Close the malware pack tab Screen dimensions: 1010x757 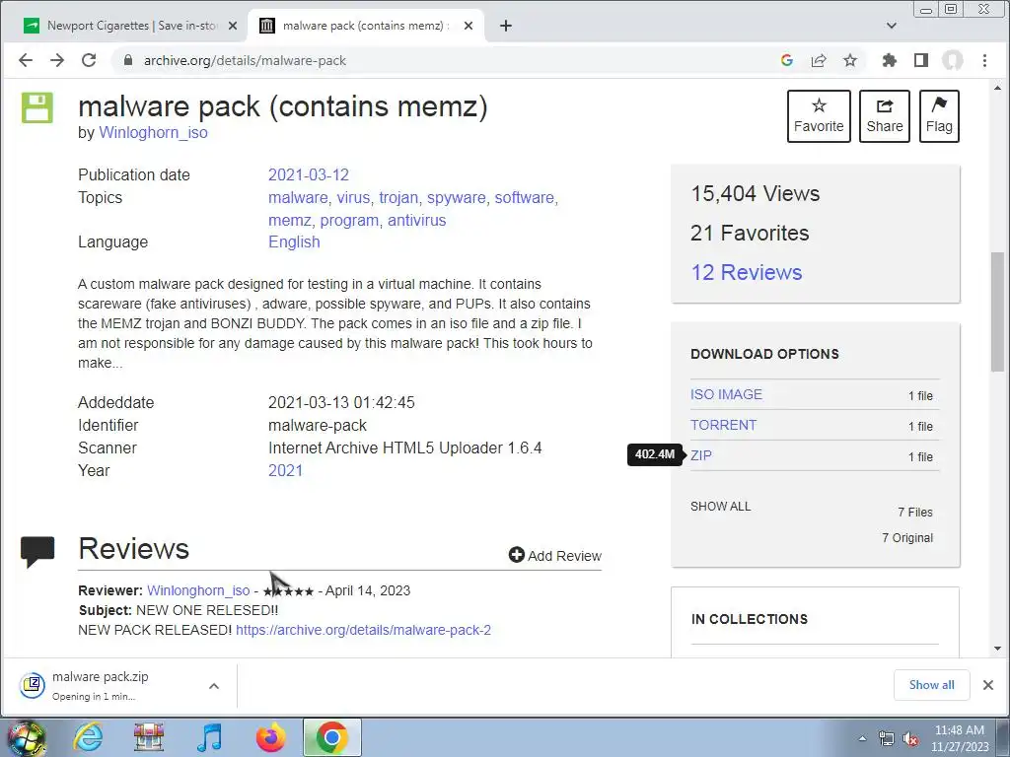coord(469,26)
